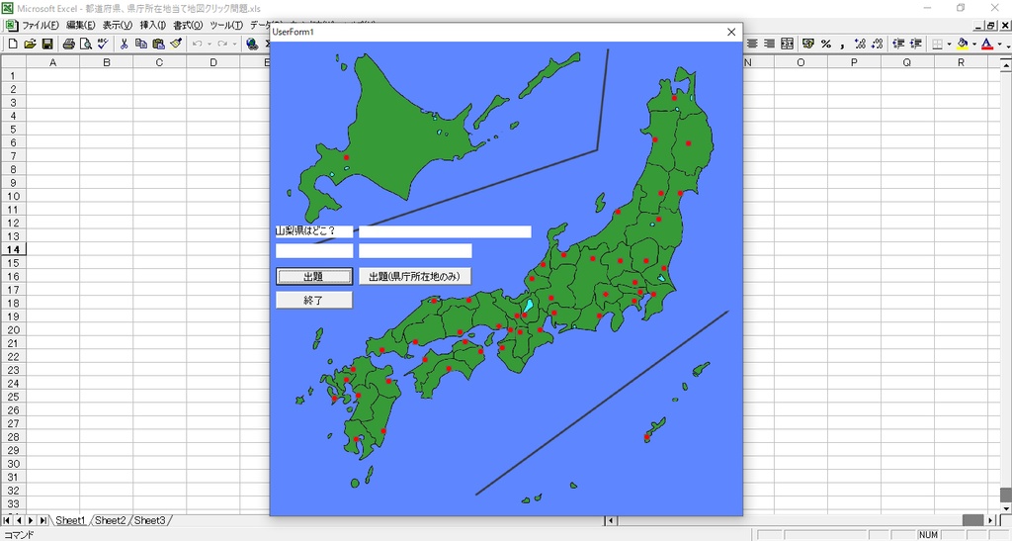
Task: Open the 書式(O) menu
Action: [188, 26]
